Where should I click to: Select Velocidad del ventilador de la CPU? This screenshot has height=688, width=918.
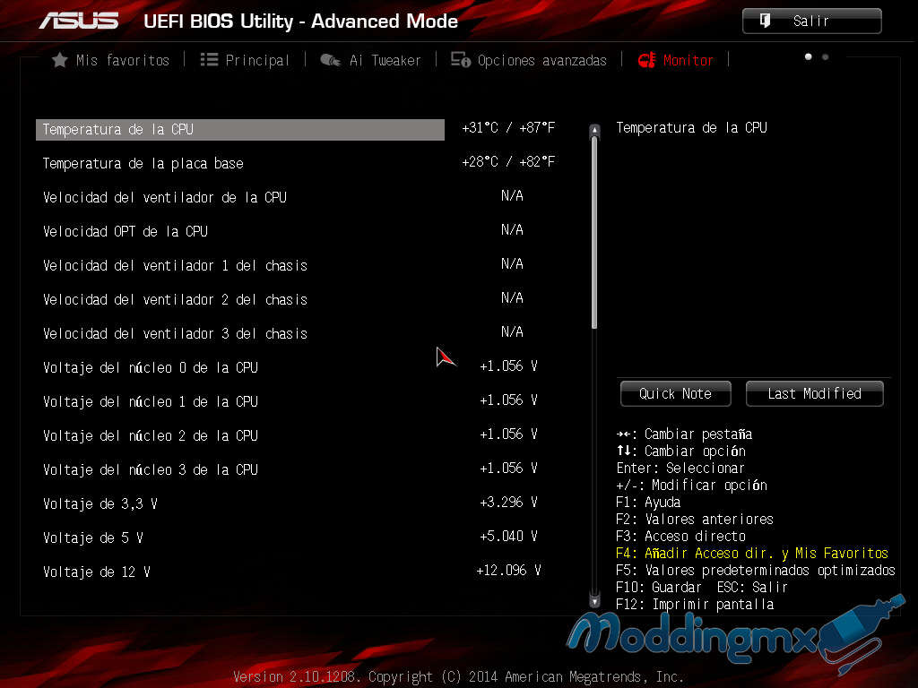(x=165, y=198)
